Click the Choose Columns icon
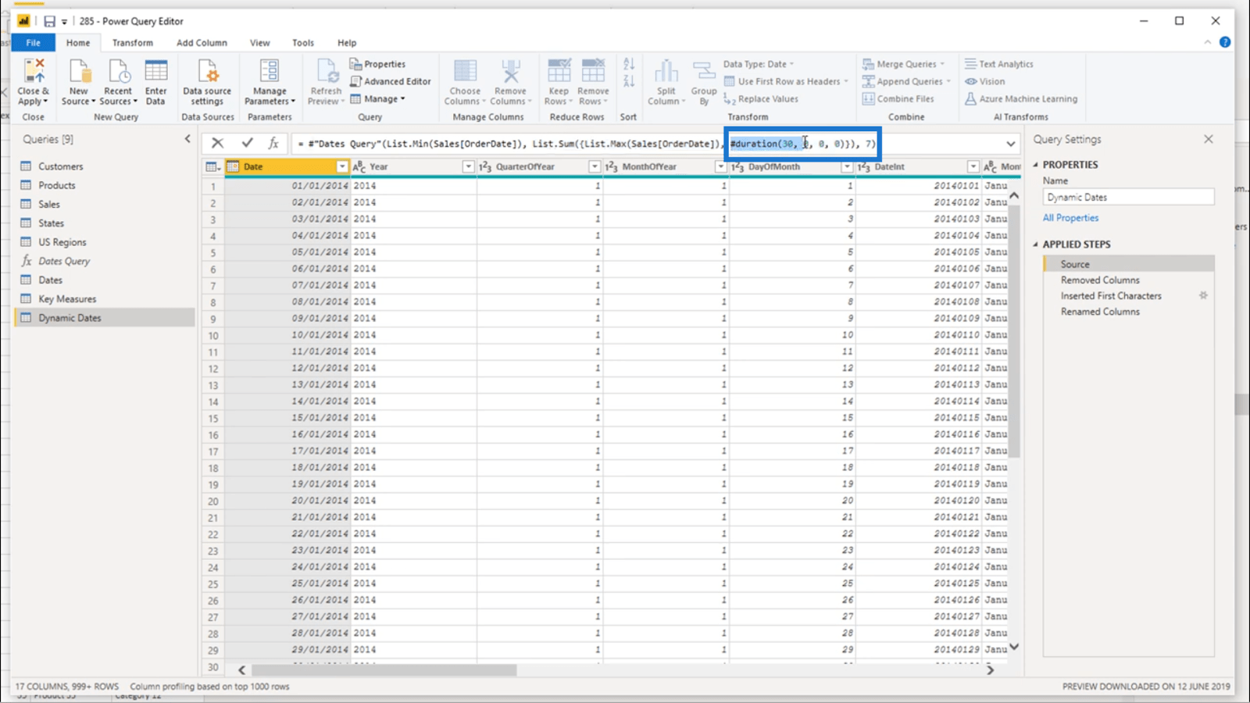The image size is (1250, 703). coord(465,71)
